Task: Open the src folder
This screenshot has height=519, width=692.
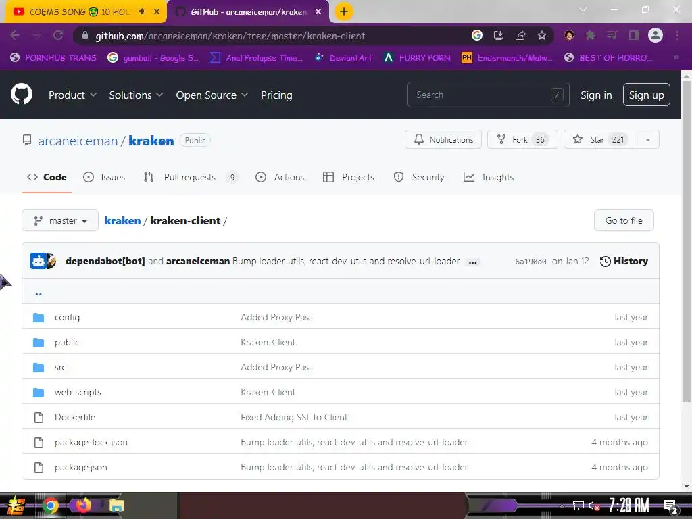Action: [x=60, y=367]
